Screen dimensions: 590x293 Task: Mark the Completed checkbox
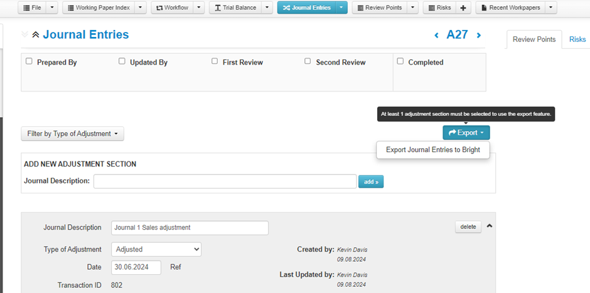(400, 61)
